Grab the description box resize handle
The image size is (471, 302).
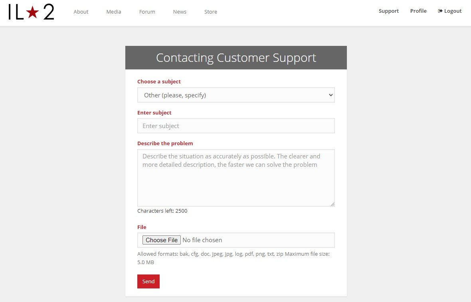(332, 204)
